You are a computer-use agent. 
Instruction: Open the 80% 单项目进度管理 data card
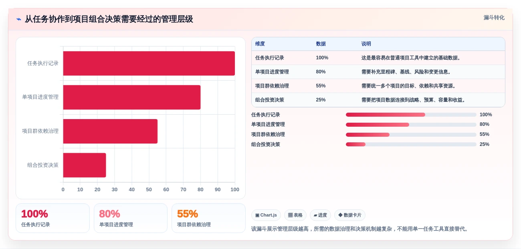[131, 218]
